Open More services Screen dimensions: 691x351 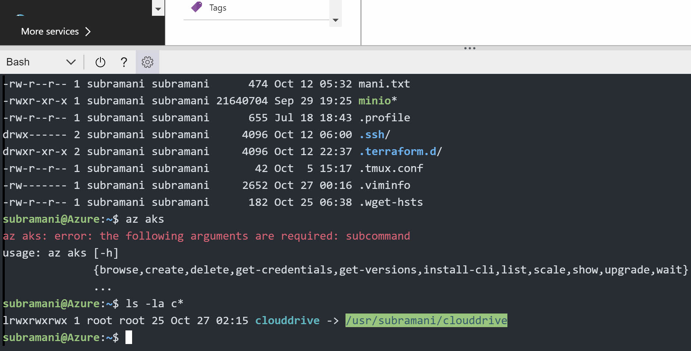pos(50,31)
